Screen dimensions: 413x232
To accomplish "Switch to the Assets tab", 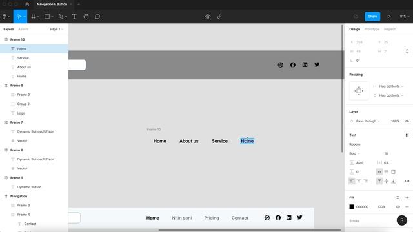I will tap(23, 29).
